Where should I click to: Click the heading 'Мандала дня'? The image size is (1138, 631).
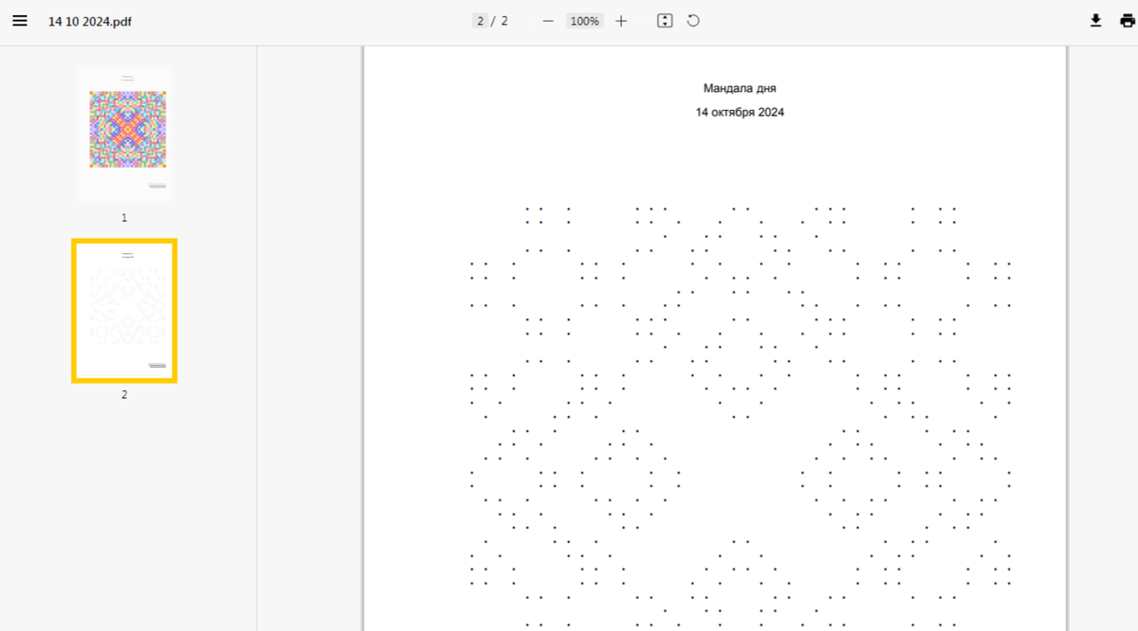click(740, 88)
